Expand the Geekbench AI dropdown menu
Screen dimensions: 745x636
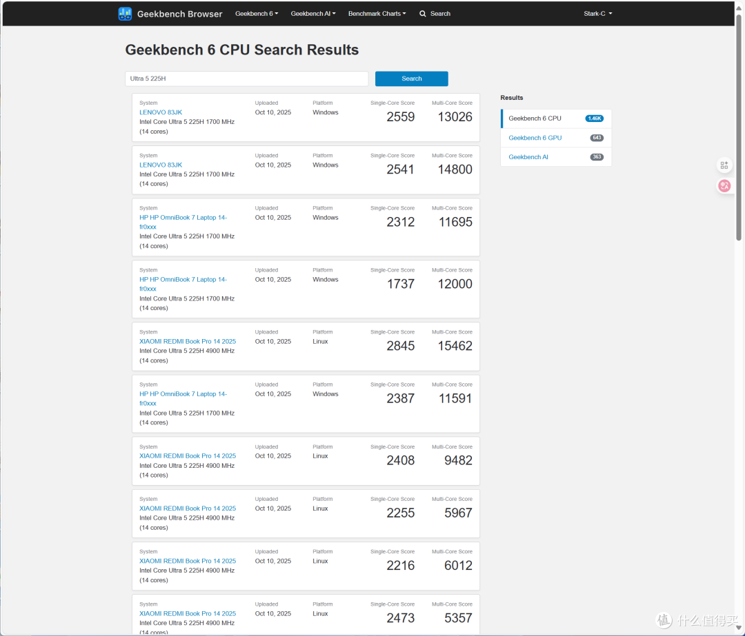coord(313,14)
